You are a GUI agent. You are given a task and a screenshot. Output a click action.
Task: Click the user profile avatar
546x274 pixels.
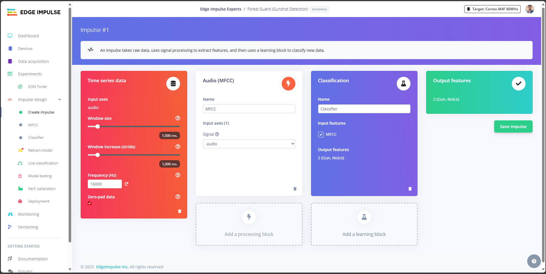[x=530, y=9]
